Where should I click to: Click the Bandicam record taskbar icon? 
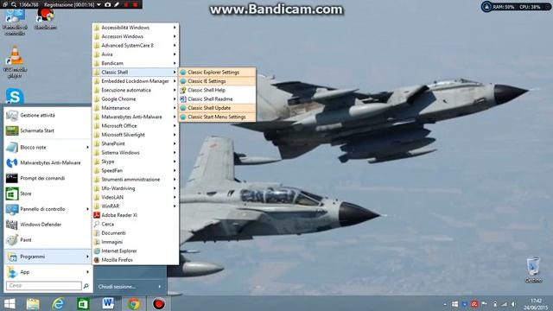point(159,303)
